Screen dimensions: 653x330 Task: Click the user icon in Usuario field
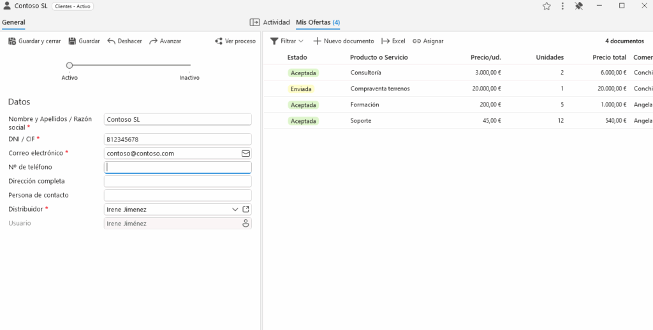point(246,224)
